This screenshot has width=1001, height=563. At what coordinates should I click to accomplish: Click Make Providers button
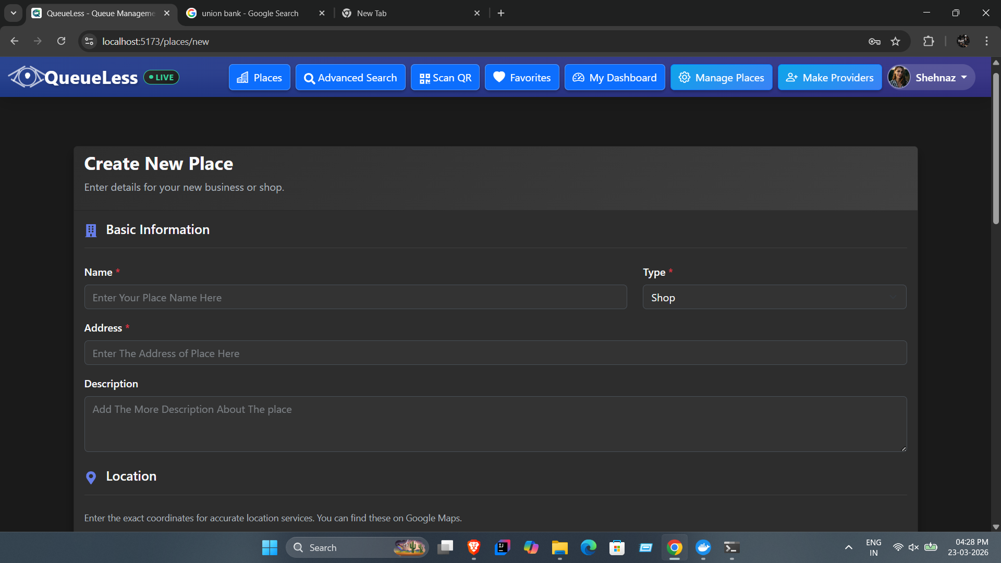pos(829,78)
